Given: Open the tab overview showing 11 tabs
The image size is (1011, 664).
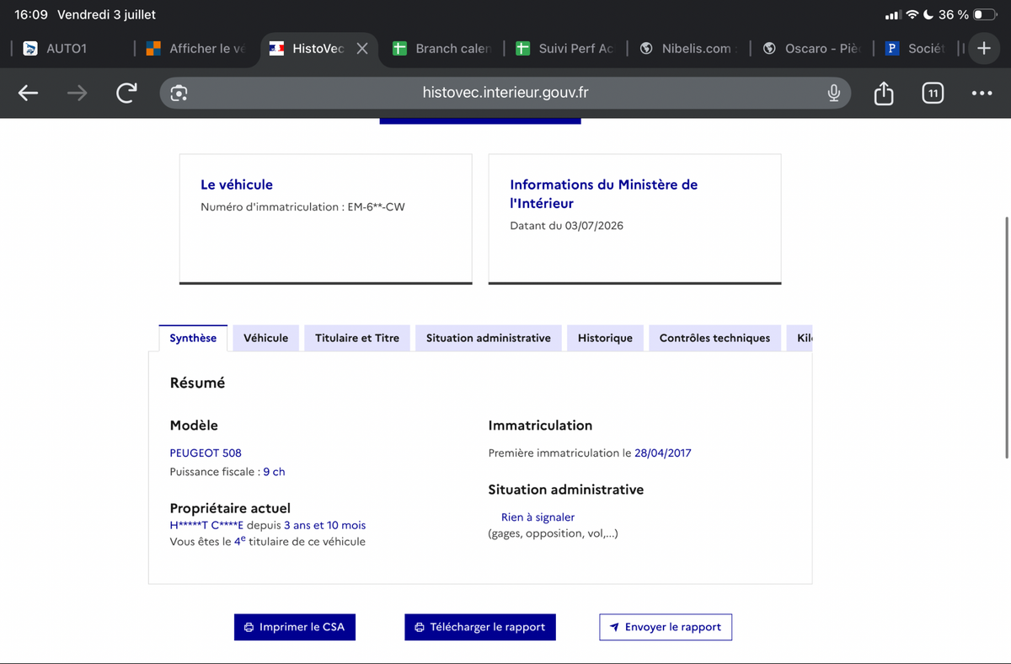Looking at the screenshot, I should (932, 94).
